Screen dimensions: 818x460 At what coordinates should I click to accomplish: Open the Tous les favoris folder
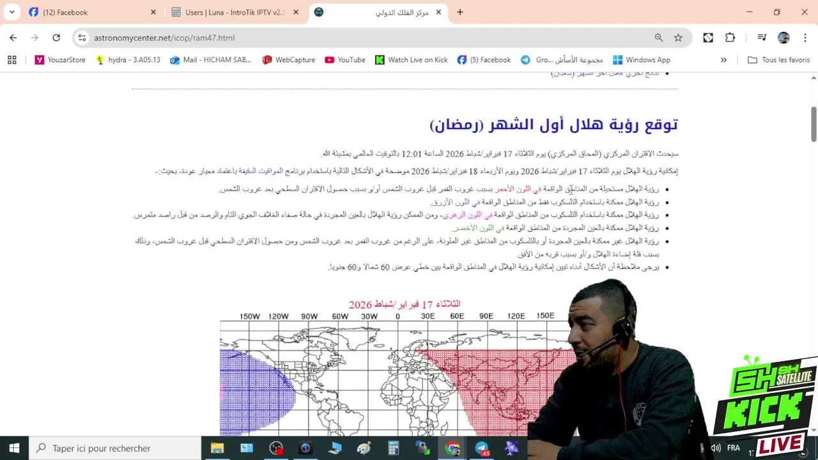point(778,59)
